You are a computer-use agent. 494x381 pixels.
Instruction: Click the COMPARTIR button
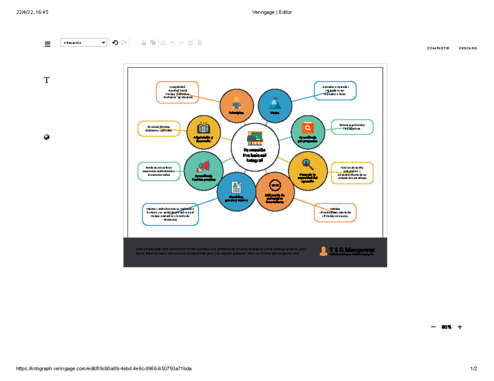pyautogui.click(x=438, y=48)
